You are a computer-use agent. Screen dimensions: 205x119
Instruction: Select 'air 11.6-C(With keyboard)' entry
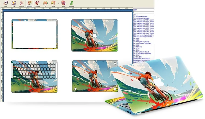[141, 42]
